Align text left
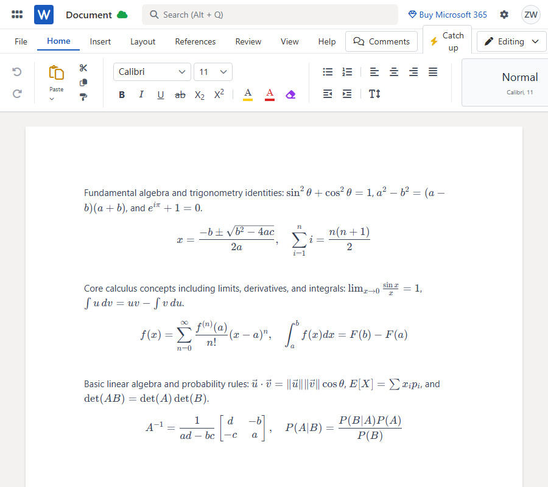This screenshot has width=548, height=487. click(x=374, y=72)
